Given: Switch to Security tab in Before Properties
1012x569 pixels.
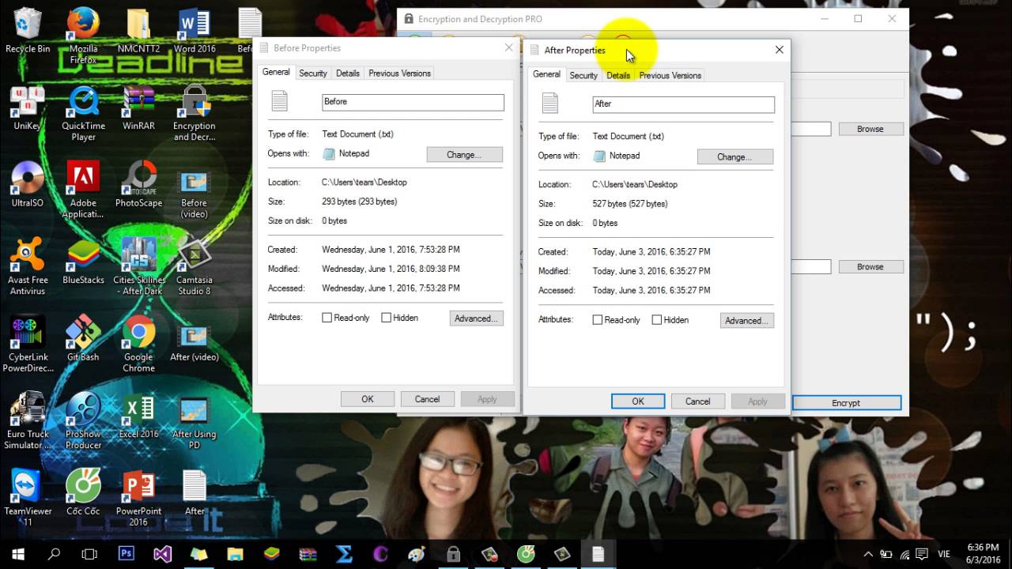Looking at the screenshot, I should point(313,73).
